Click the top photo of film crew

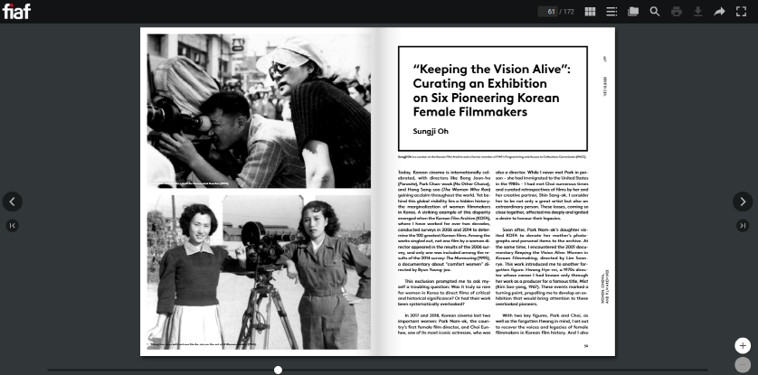pyautogui.click(x=259, y=111)
